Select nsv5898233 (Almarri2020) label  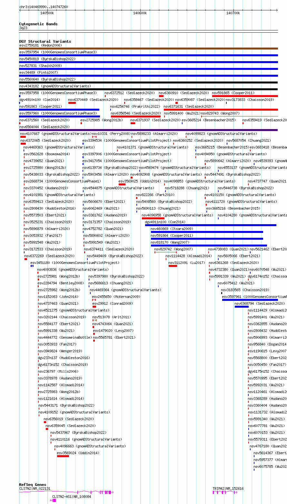point(154,134)
